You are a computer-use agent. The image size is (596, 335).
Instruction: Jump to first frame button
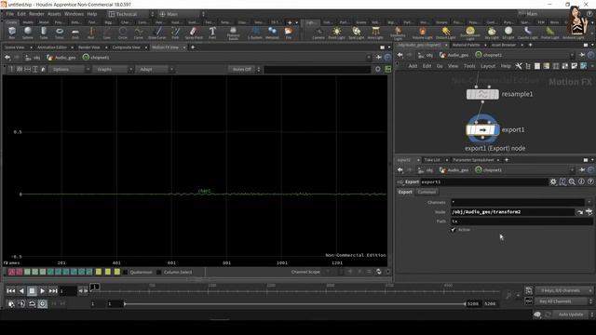10,291
